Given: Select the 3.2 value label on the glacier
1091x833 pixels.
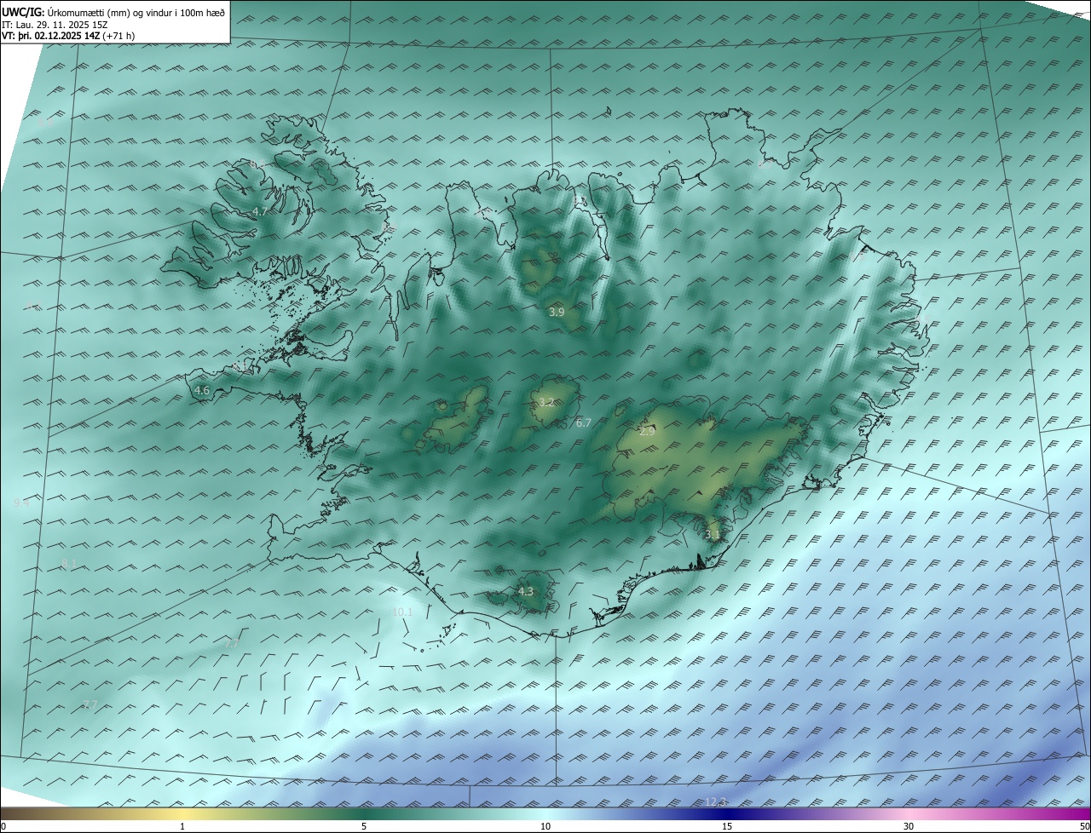Looking at the screenshot, I should click(x=546, y=402).
